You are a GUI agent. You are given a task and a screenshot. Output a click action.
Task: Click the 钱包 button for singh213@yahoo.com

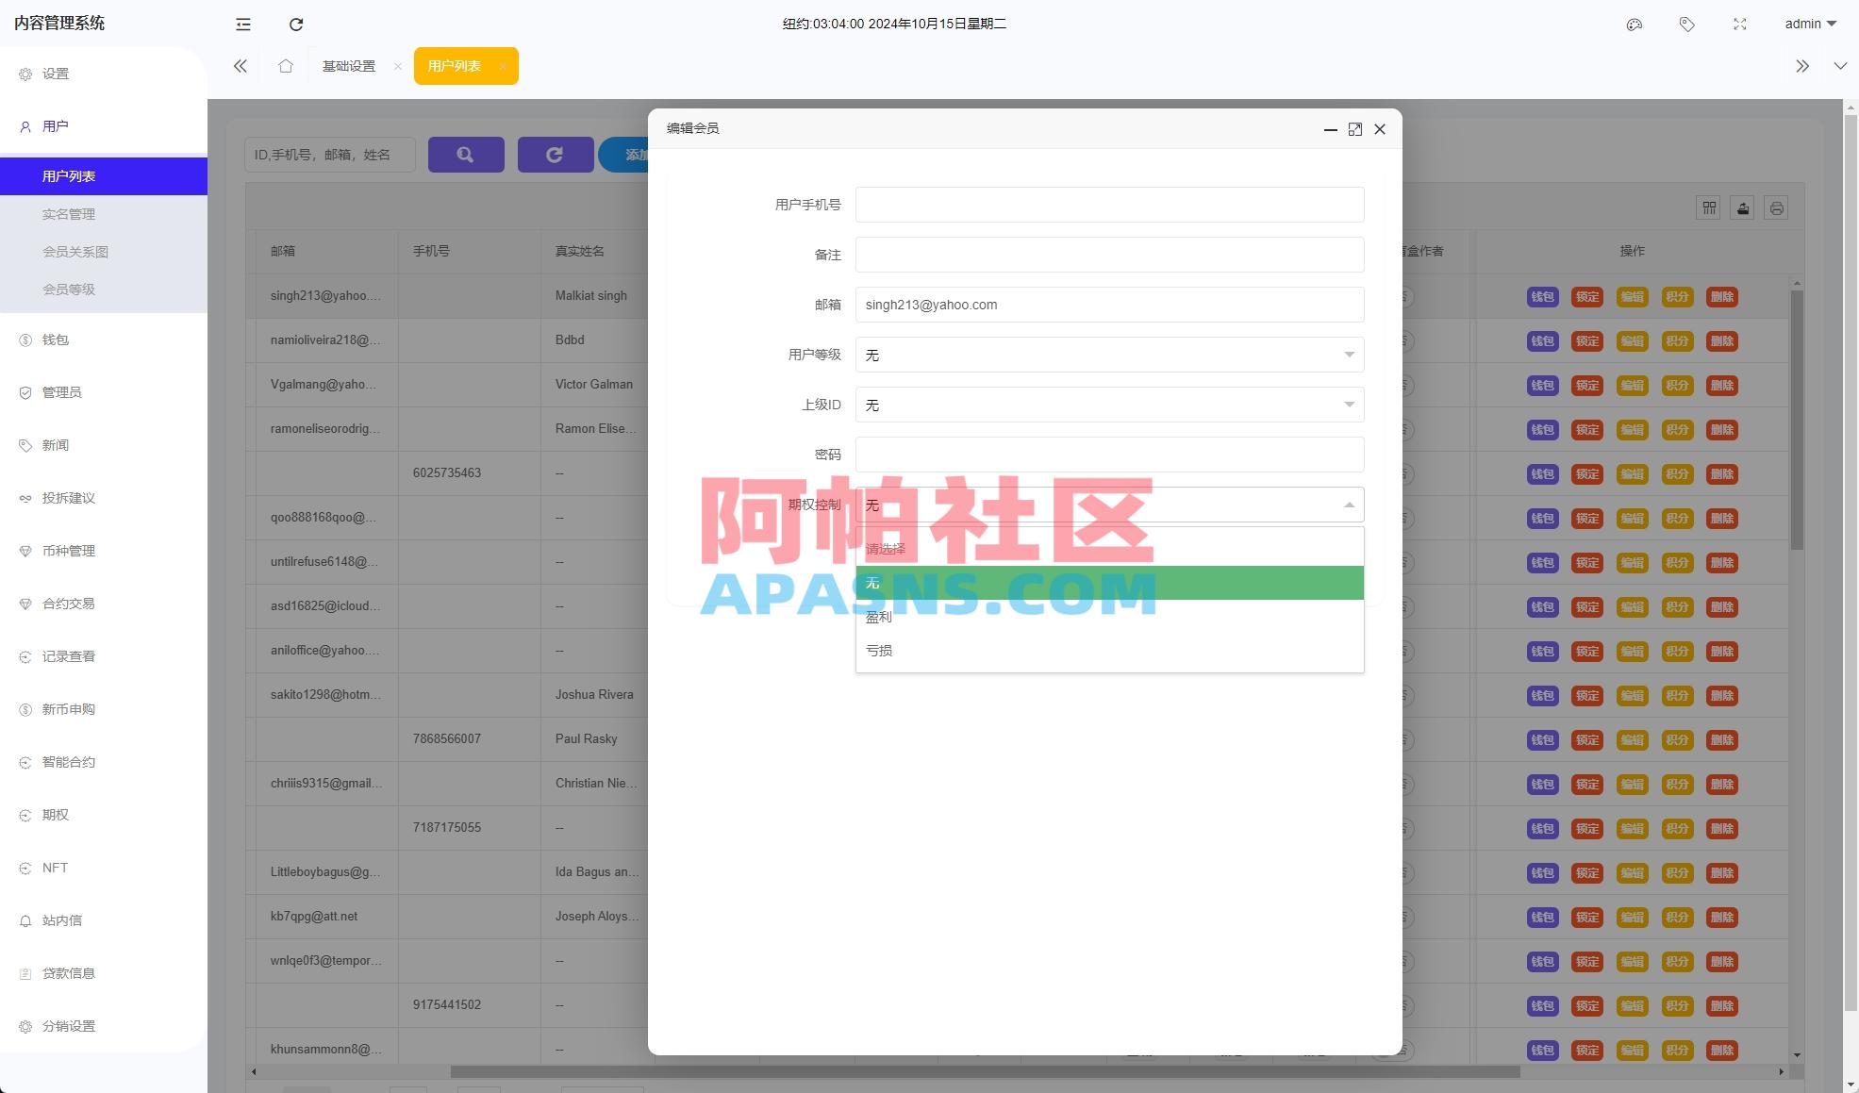(x=1543, y=295)
